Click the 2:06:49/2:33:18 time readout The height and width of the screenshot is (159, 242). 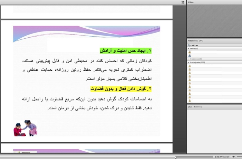(222, 157)
